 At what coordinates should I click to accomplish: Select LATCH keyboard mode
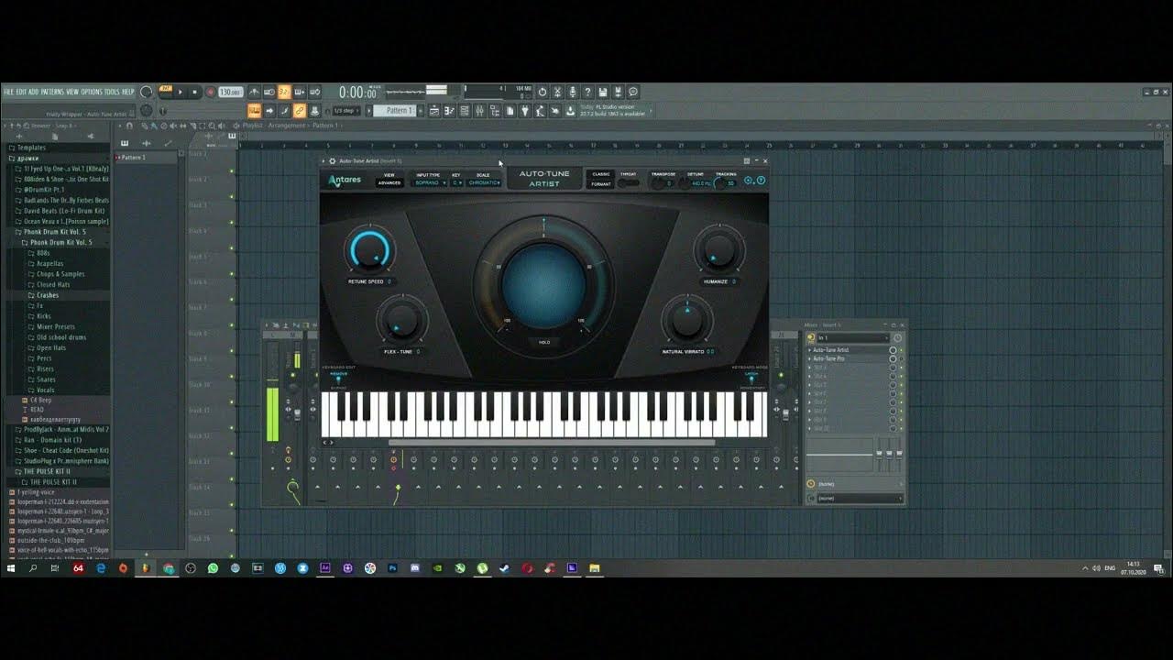(x=751, y=375)
